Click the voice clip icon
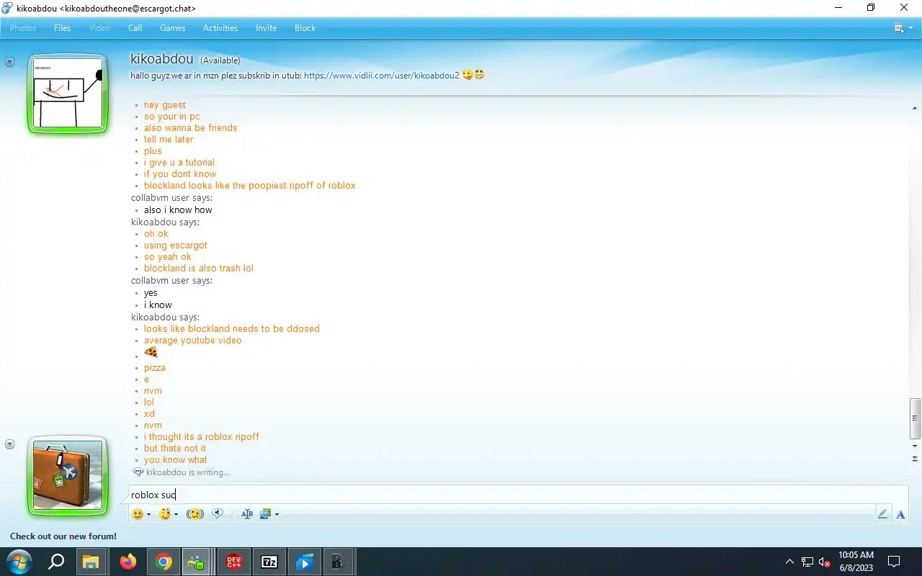This screenshot has width=922, height=576. coord(218,514)
